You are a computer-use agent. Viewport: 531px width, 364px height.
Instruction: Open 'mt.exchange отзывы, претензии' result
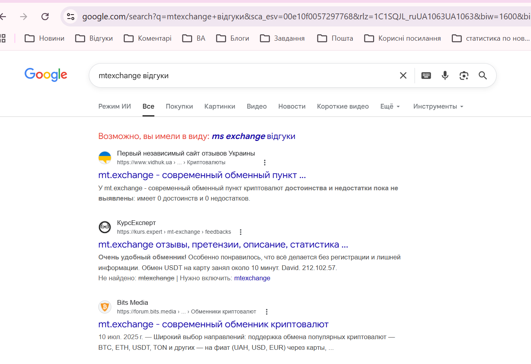click(x=223, y=244)
